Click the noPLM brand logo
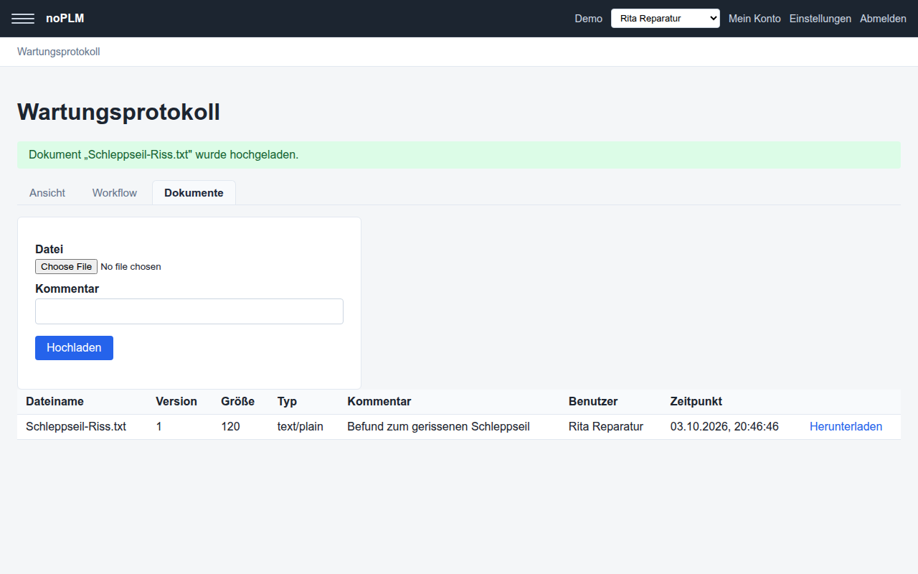 pyautogui.click(x=65, y=19)
